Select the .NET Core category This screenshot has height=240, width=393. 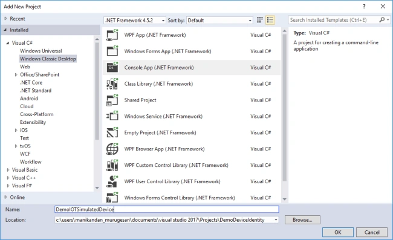[x=31, y=82]
